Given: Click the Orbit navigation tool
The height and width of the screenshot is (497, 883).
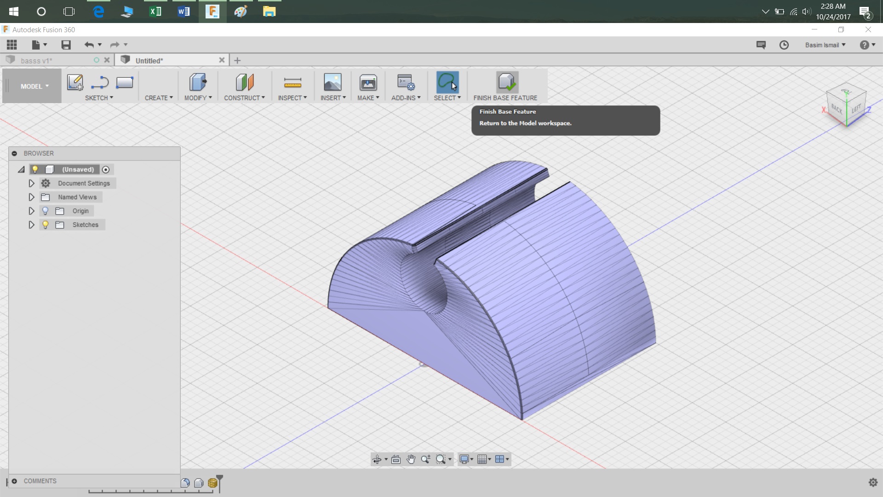Looking at the screenshot, I should [x=377, y=459].
